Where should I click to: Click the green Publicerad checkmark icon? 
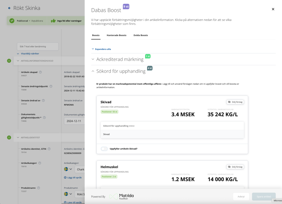click(x=12, y=21)
